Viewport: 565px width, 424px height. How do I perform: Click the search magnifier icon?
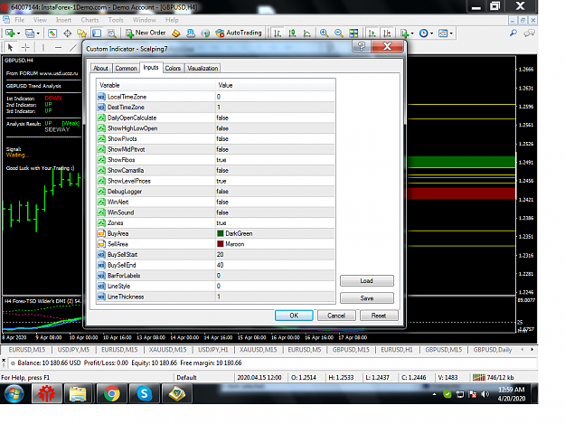(513, 33)
